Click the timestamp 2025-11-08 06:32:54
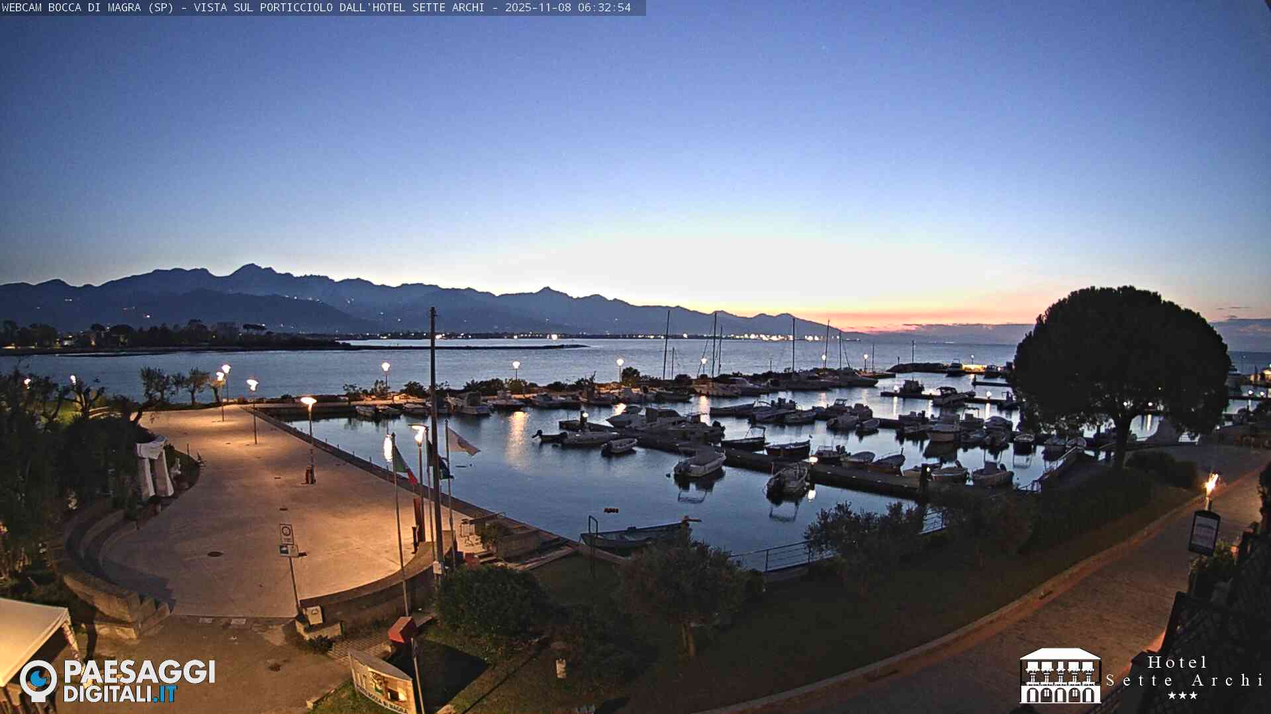The height and width of the screenshot is (714, 1271). tap(567, 7)
